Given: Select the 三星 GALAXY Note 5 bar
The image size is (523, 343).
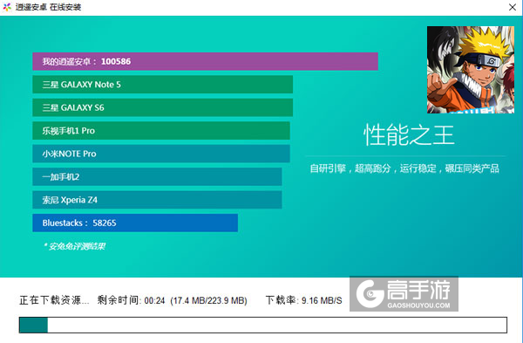Looking at the screenshot, I should click(x=163, y=85).
